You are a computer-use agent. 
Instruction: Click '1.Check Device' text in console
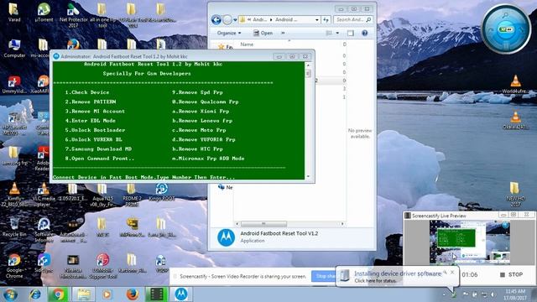[x=87, y=92]
